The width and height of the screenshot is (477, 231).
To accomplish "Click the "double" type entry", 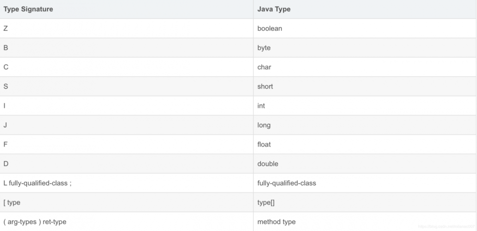I will coord(268,164).
